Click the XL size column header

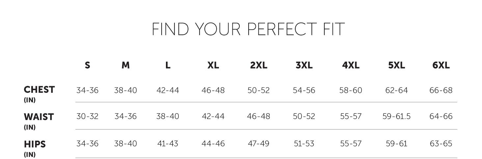pyautogui.click(x=213, y=65)
